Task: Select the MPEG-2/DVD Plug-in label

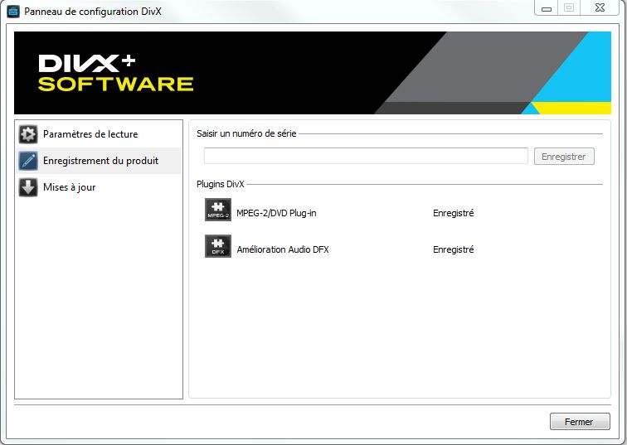Action: coord(276,213)
